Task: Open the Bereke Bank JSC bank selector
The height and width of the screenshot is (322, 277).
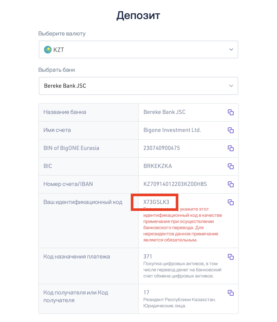Action: point(138,86)
